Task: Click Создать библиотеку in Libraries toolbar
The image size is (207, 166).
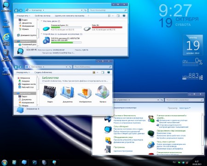Action: point(43,72)
